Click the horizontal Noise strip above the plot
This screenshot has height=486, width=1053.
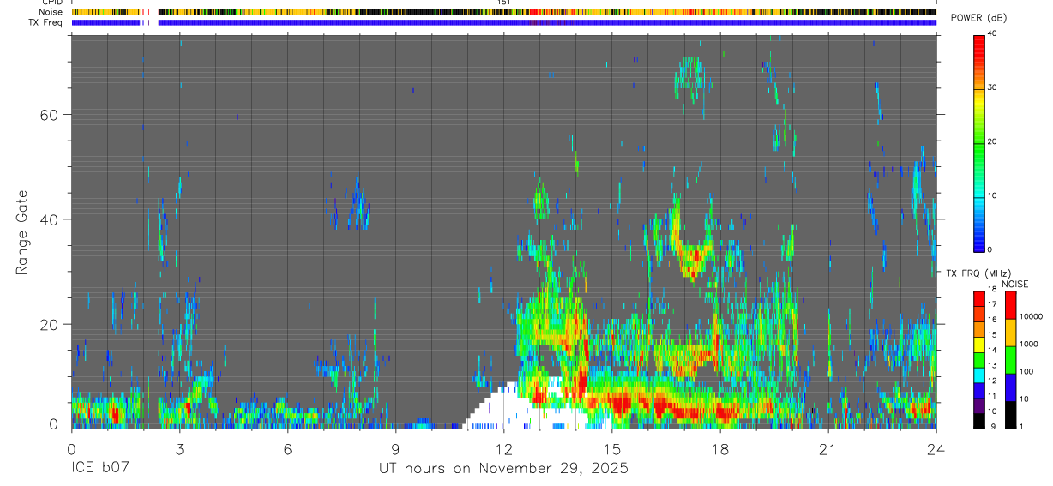(x=504, y=12)
